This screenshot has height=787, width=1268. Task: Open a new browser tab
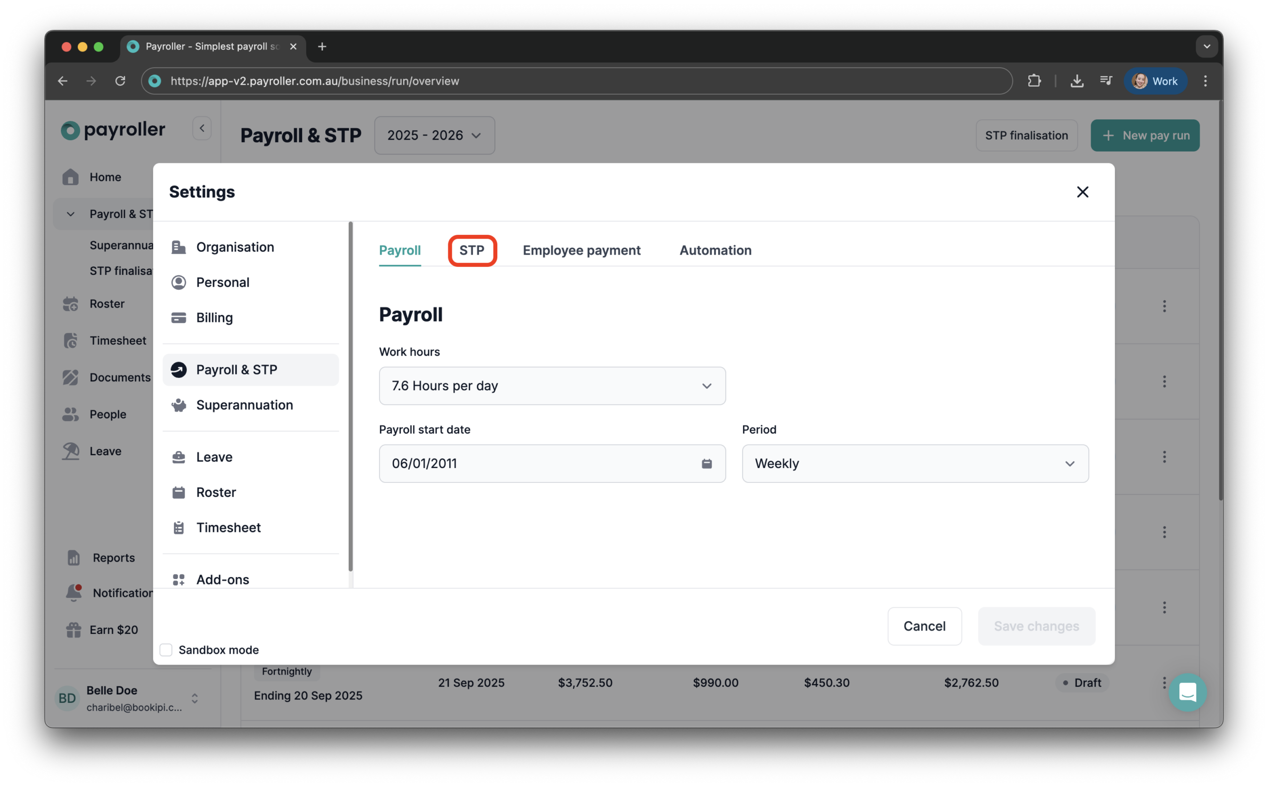pyautogui.click(x=322, y=47)
